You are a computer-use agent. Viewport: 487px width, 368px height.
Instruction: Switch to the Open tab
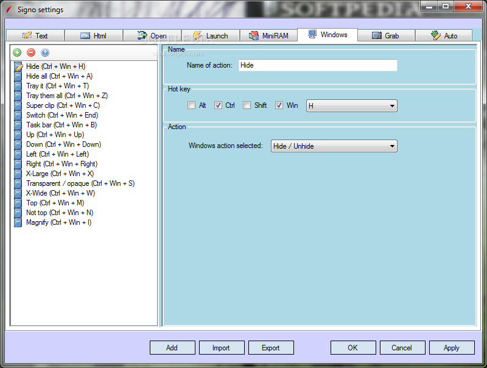(x=152, y=36)
